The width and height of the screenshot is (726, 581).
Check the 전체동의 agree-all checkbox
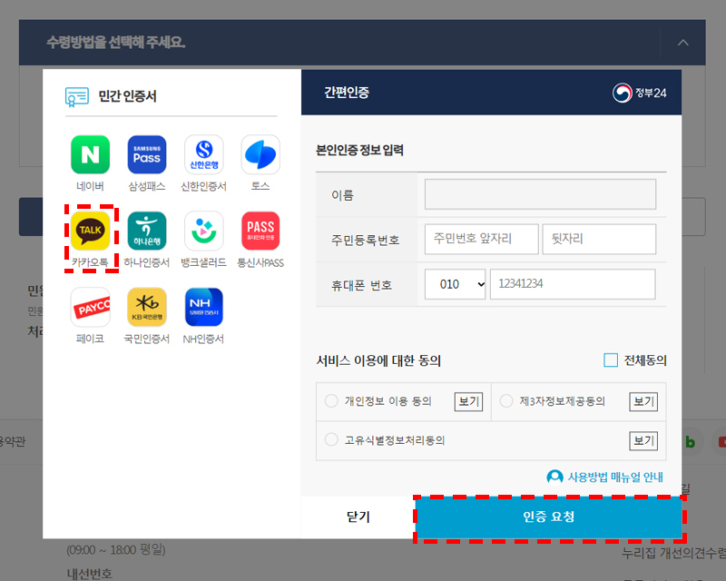tap(611, 360)
